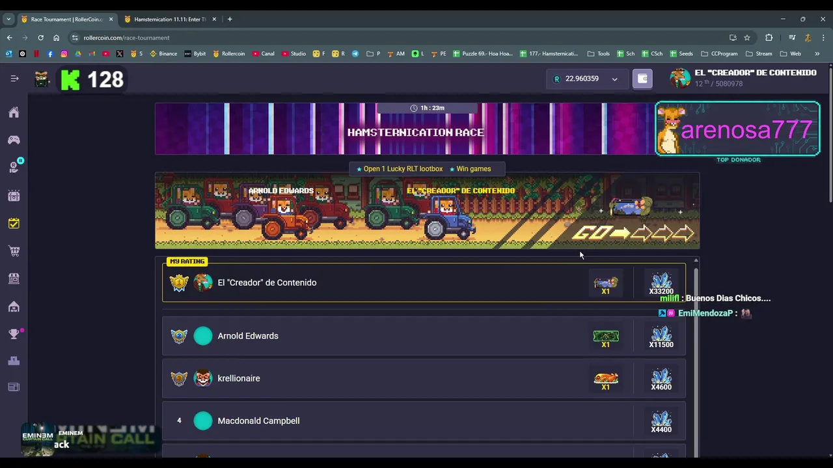
Task: Open the Canal YouTube bookmark
Action: point(264,54)
